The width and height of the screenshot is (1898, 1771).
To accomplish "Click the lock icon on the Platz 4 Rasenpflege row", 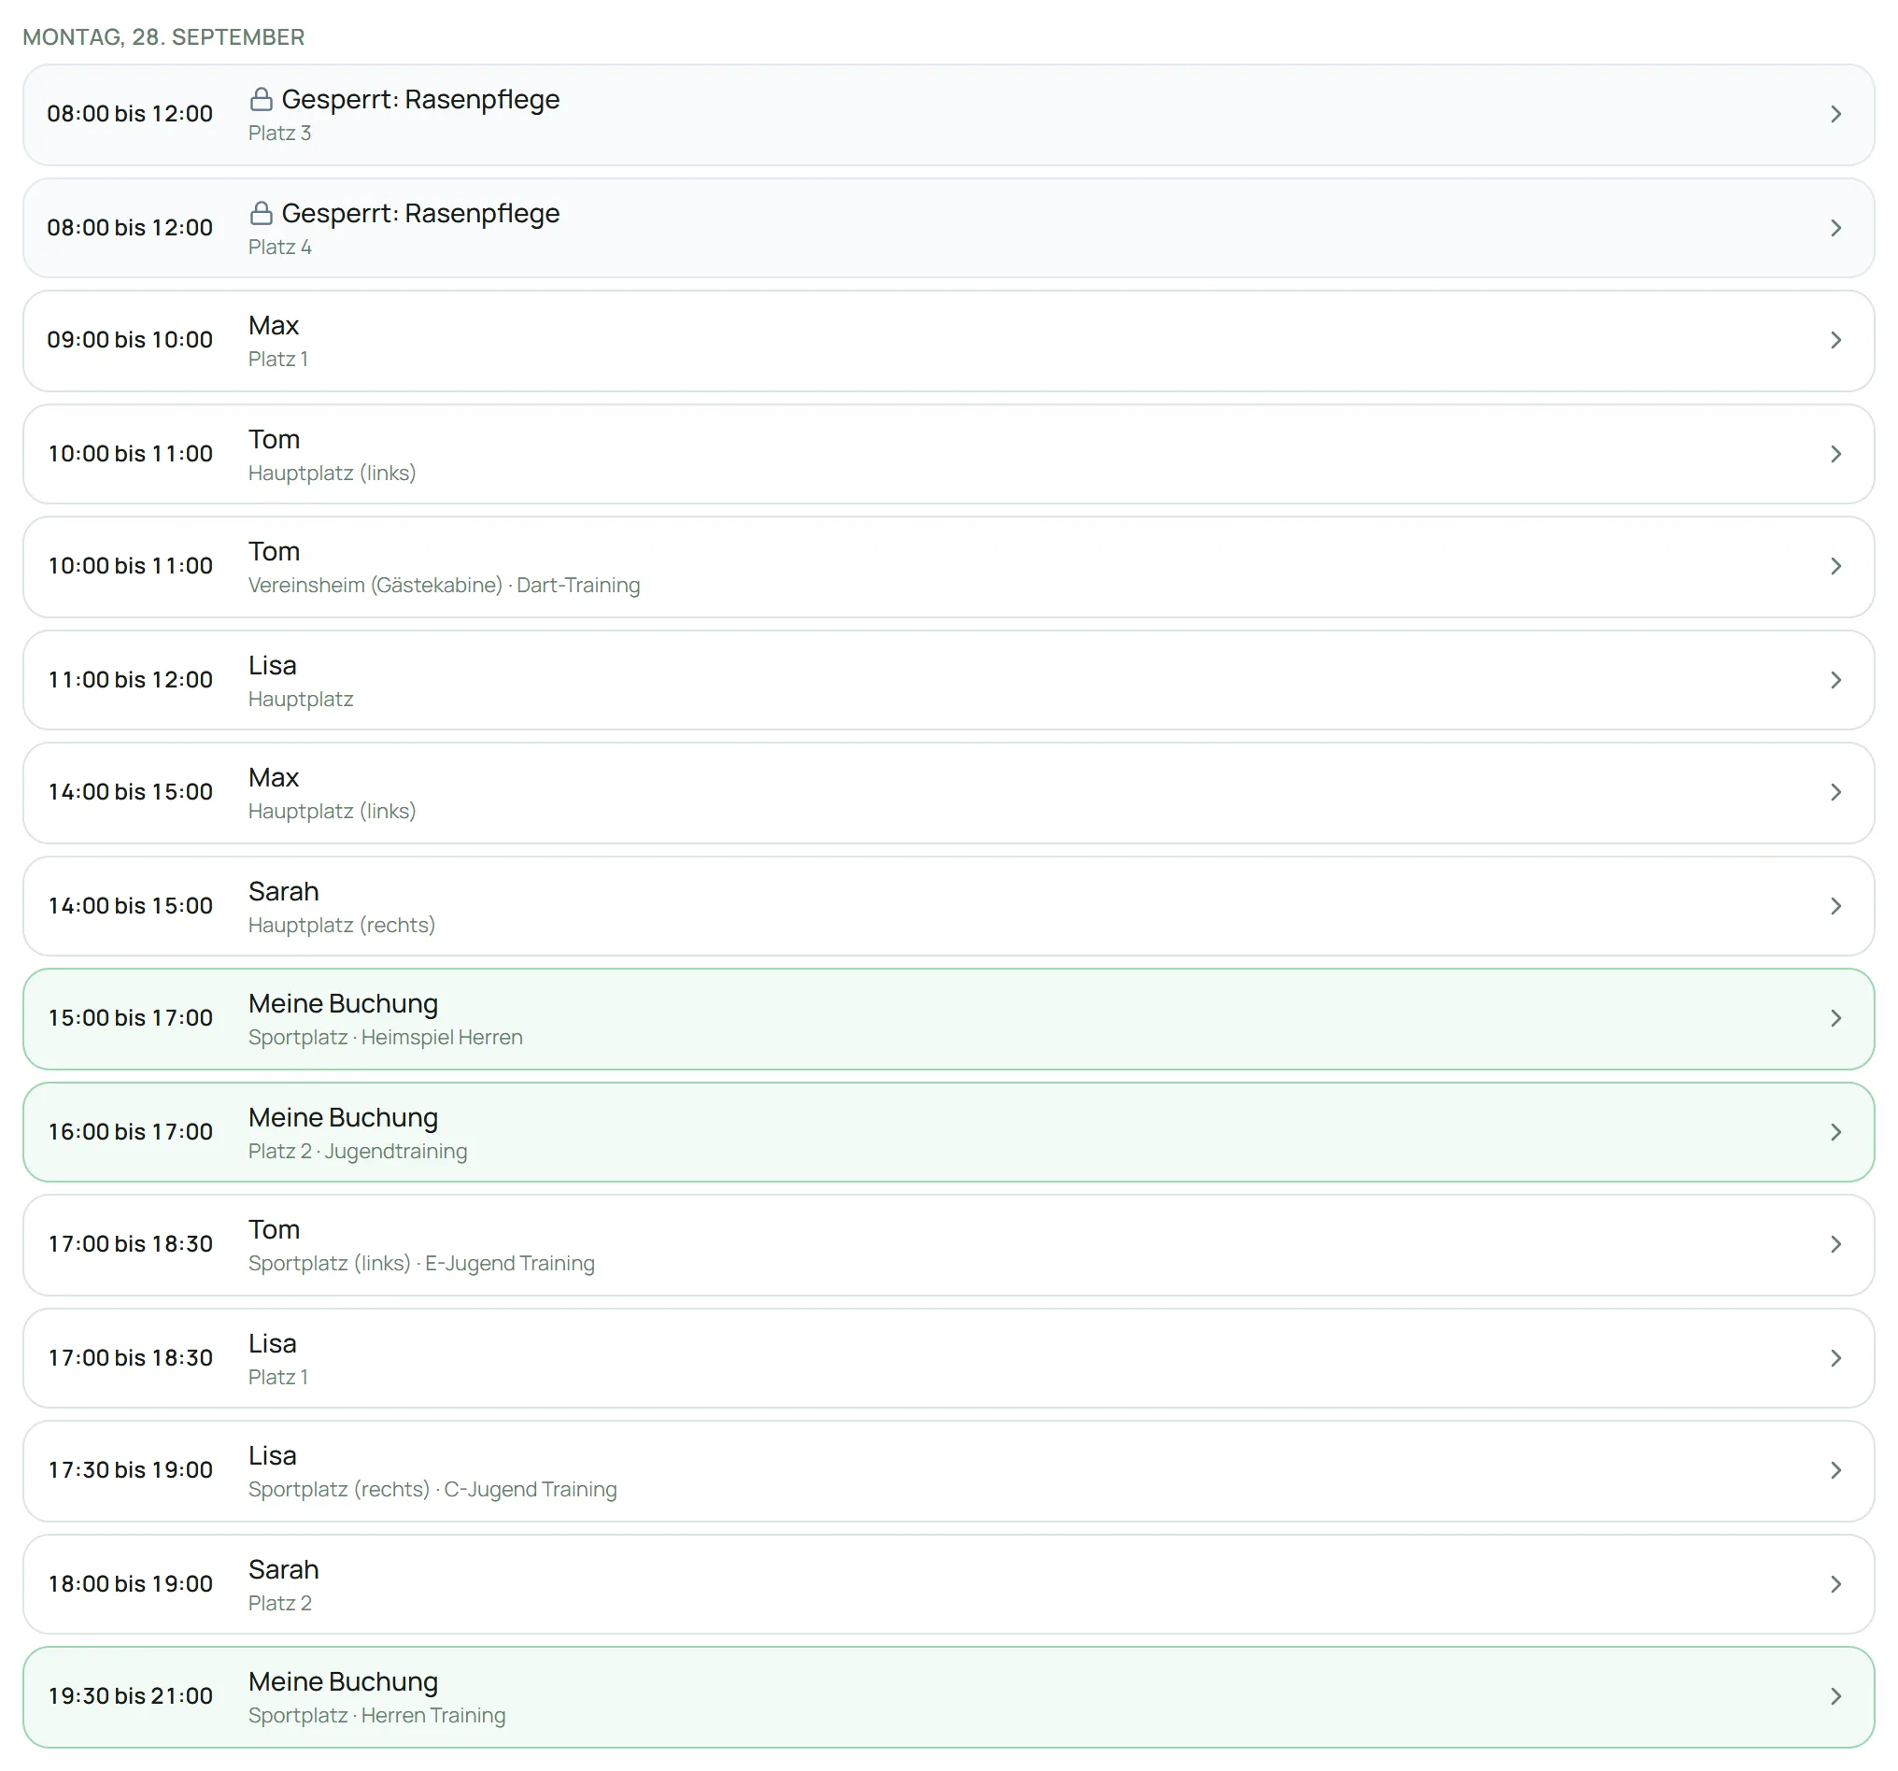I will 261,213.
